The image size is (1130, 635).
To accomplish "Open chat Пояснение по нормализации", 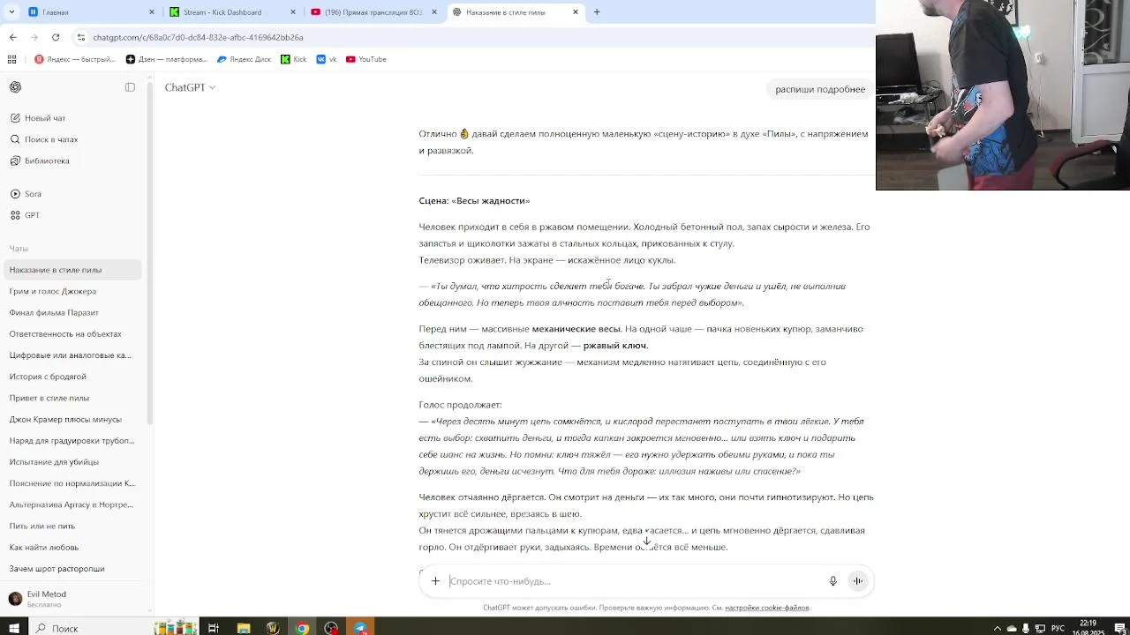I will [x=72, y=483].
